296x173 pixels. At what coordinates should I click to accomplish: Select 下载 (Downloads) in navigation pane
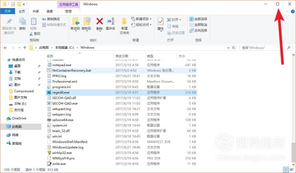17,72
